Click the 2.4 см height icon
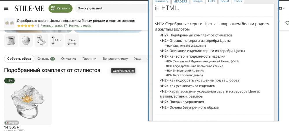289x131 pixels. point(57,40)
